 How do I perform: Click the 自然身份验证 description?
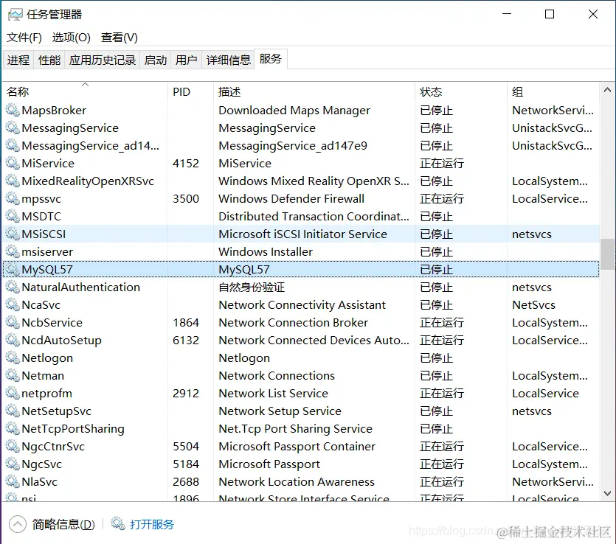click(x=252, y=287)
